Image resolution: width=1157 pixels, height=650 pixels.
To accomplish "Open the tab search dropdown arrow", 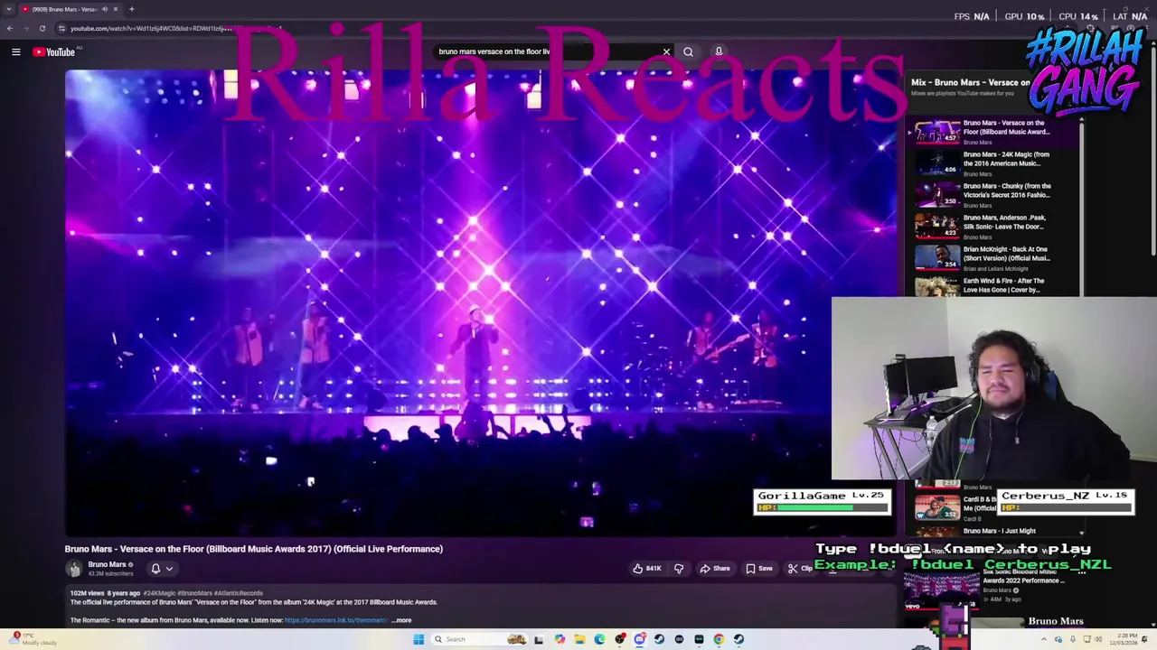I will 9,9.
